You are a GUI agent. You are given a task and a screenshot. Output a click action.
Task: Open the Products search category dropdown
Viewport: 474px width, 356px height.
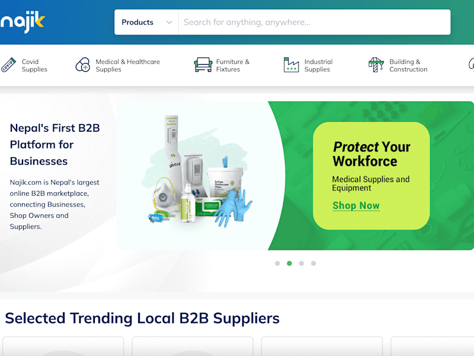[146, 22]
